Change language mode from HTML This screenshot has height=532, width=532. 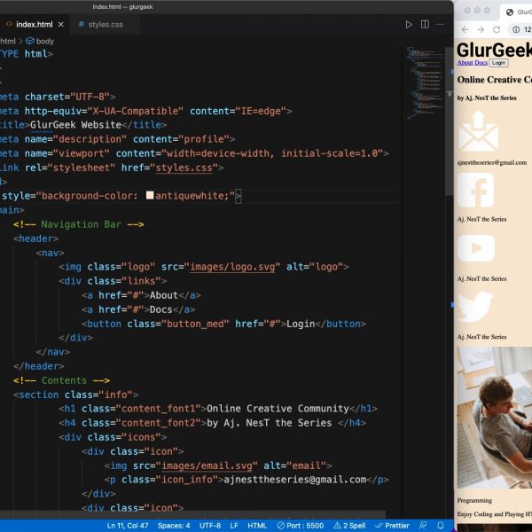tap(257, 526)
